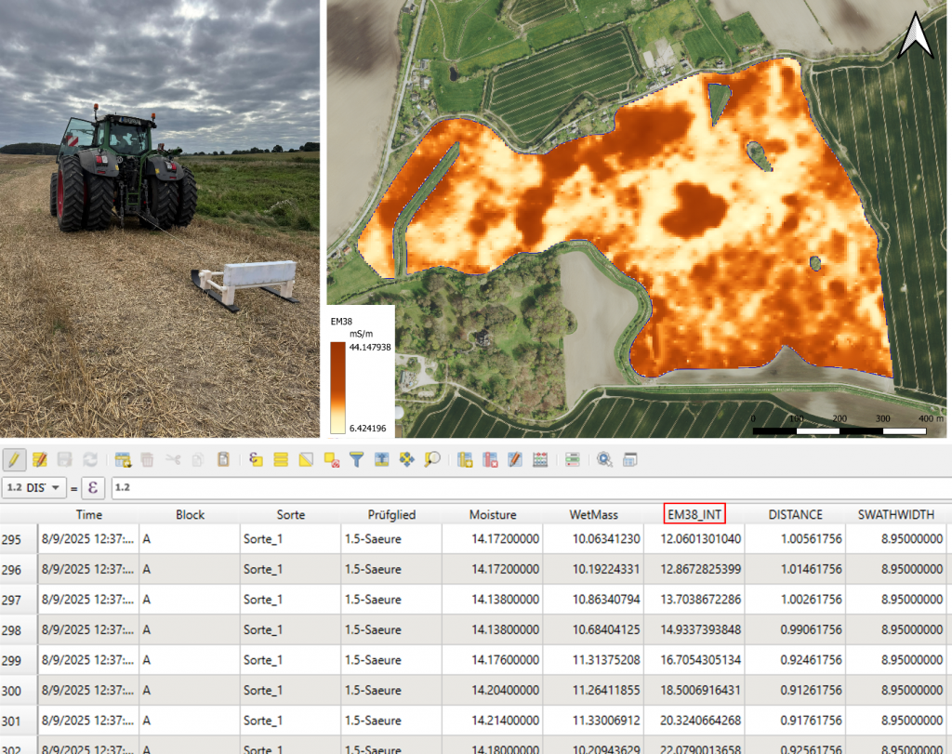Open the filter funnel tool
This screenshot has height=754, width=952.
(x=356, y=459)
